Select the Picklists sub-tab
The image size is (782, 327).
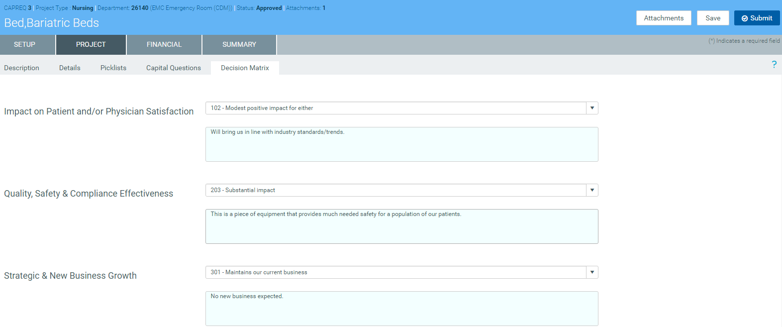click(x=113, y=68)
